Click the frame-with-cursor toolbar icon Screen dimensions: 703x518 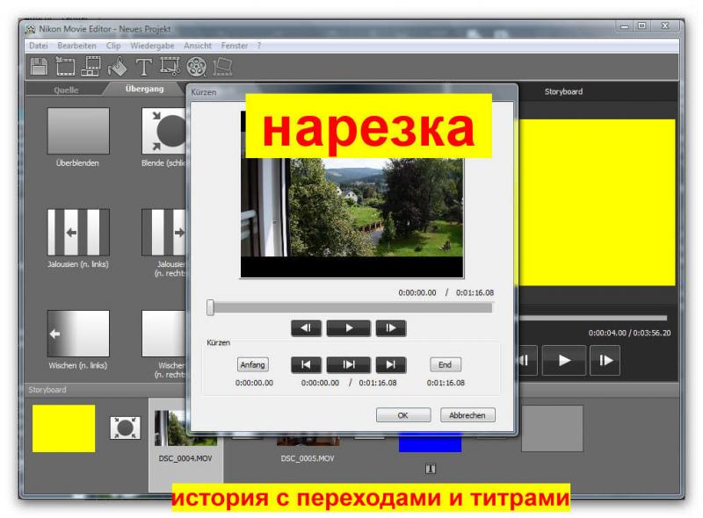tap(170, 67)
